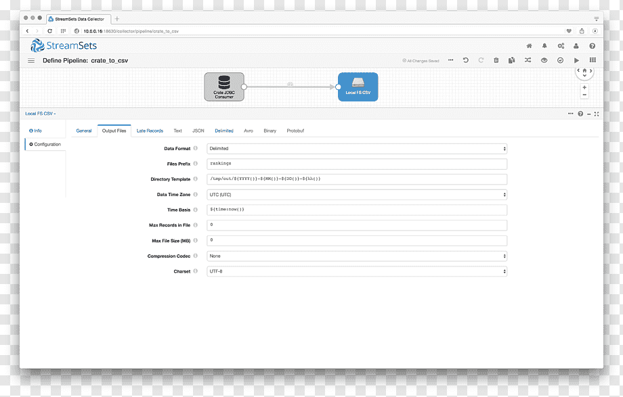
Task: Switch to the General tab
Action: tap(84, 131)
